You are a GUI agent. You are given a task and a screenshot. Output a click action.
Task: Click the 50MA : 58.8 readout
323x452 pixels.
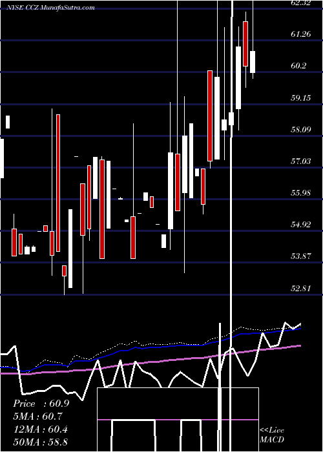point(40,442)
